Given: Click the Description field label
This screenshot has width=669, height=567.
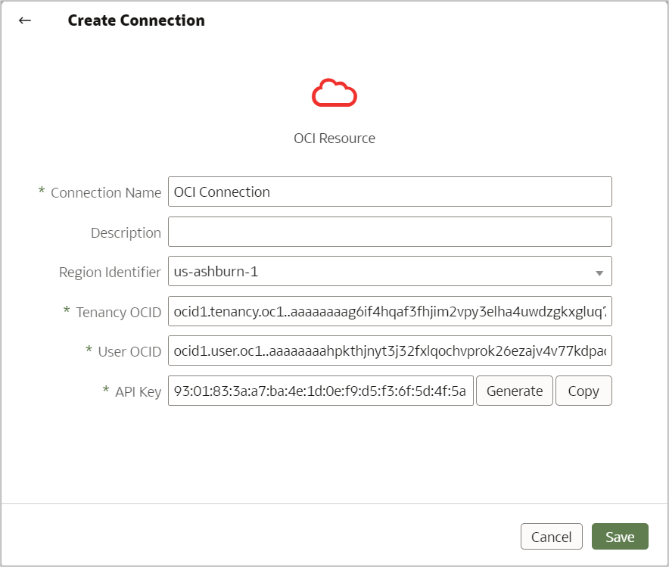Looking at the screenshot, I should pyautogui.click(x=126, y=232).
